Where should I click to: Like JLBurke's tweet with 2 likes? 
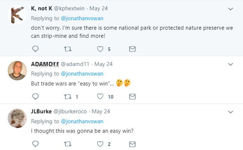(x=100, y=144)
